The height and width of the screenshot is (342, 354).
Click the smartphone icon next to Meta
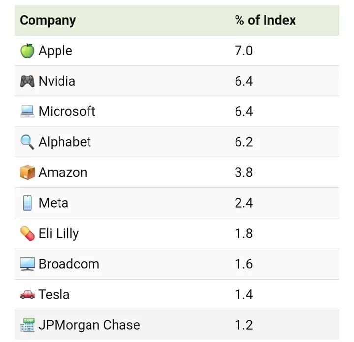[x=27, y=203]
